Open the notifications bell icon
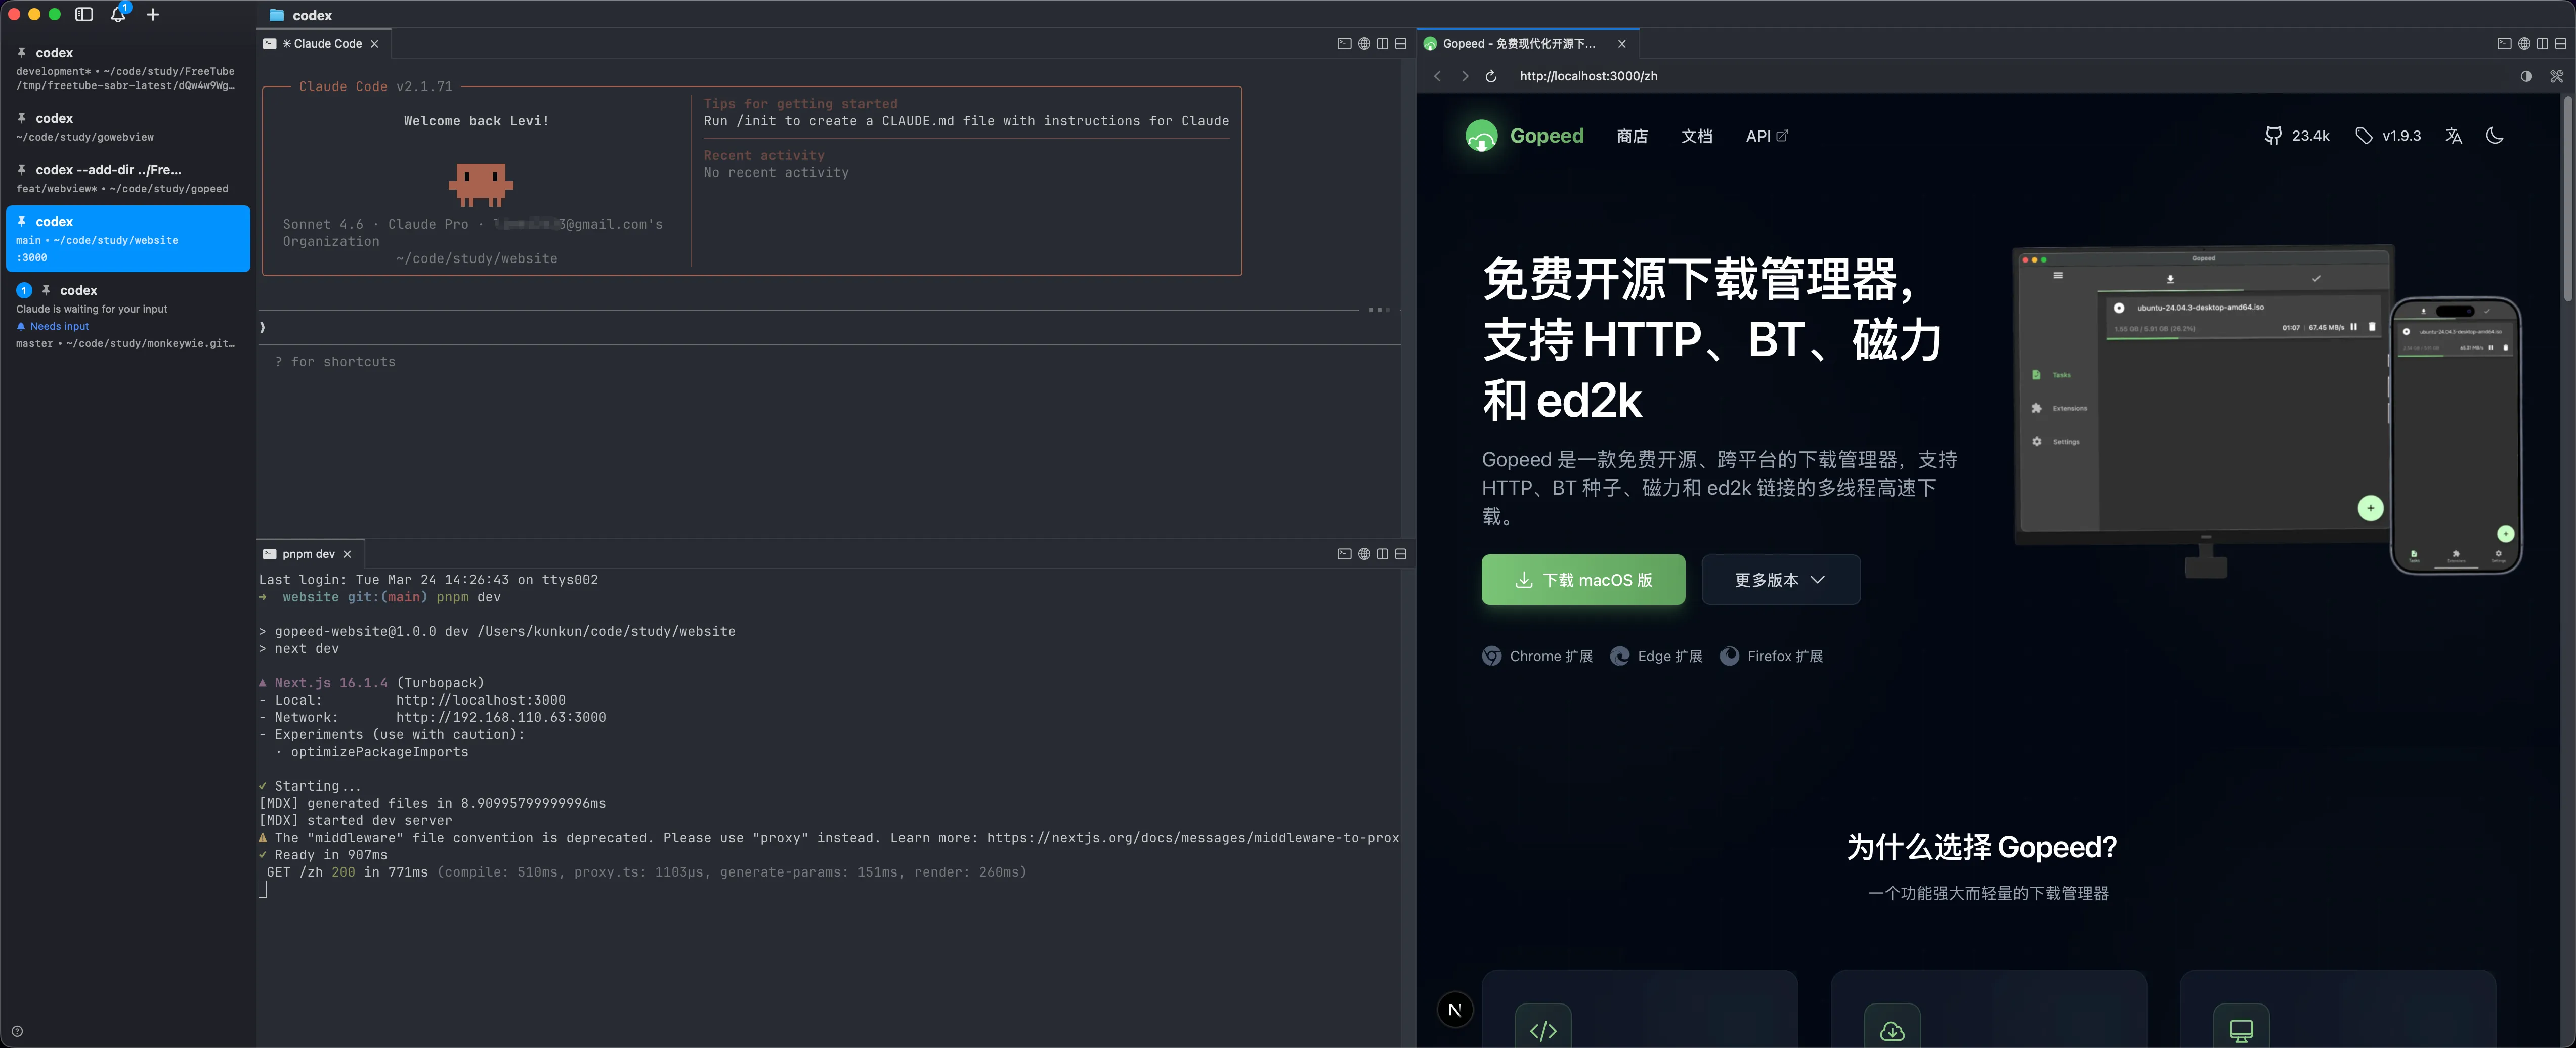This screenshot has height=1048, width=2576. [x=118, y=14]
